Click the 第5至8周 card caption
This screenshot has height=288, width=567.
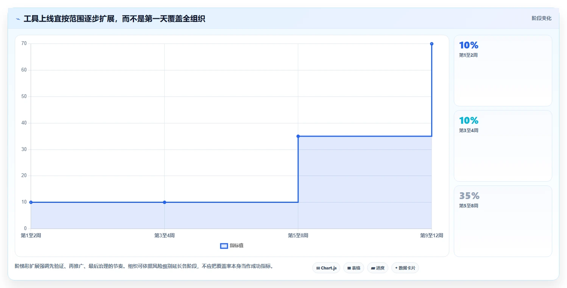(x=469, y=206)
